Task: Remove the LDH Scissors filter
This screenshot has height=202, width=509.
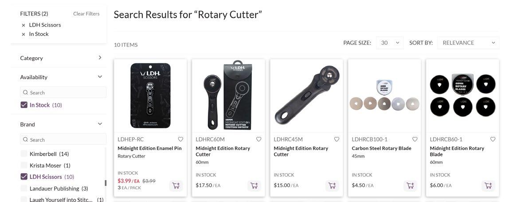Action: tap(23, 25)
